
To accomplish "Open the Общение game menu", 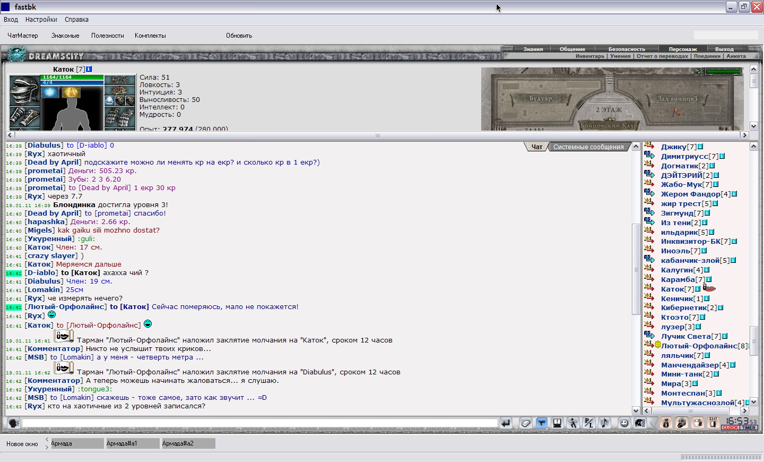I will pyautogui.click(x=572, y=49).
